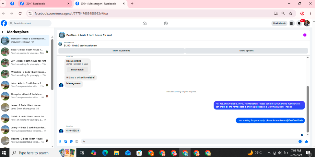Viewport: 315px width, 157px height.
Task: Open a new browser tab
Action: pos(132,4)
